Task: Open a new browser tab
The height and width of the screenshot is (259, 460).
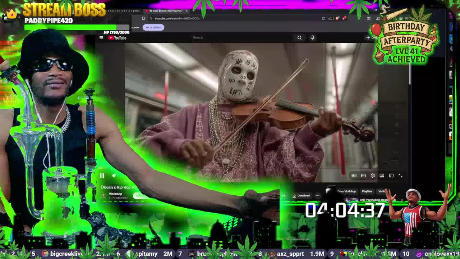Action: point(194,11)
